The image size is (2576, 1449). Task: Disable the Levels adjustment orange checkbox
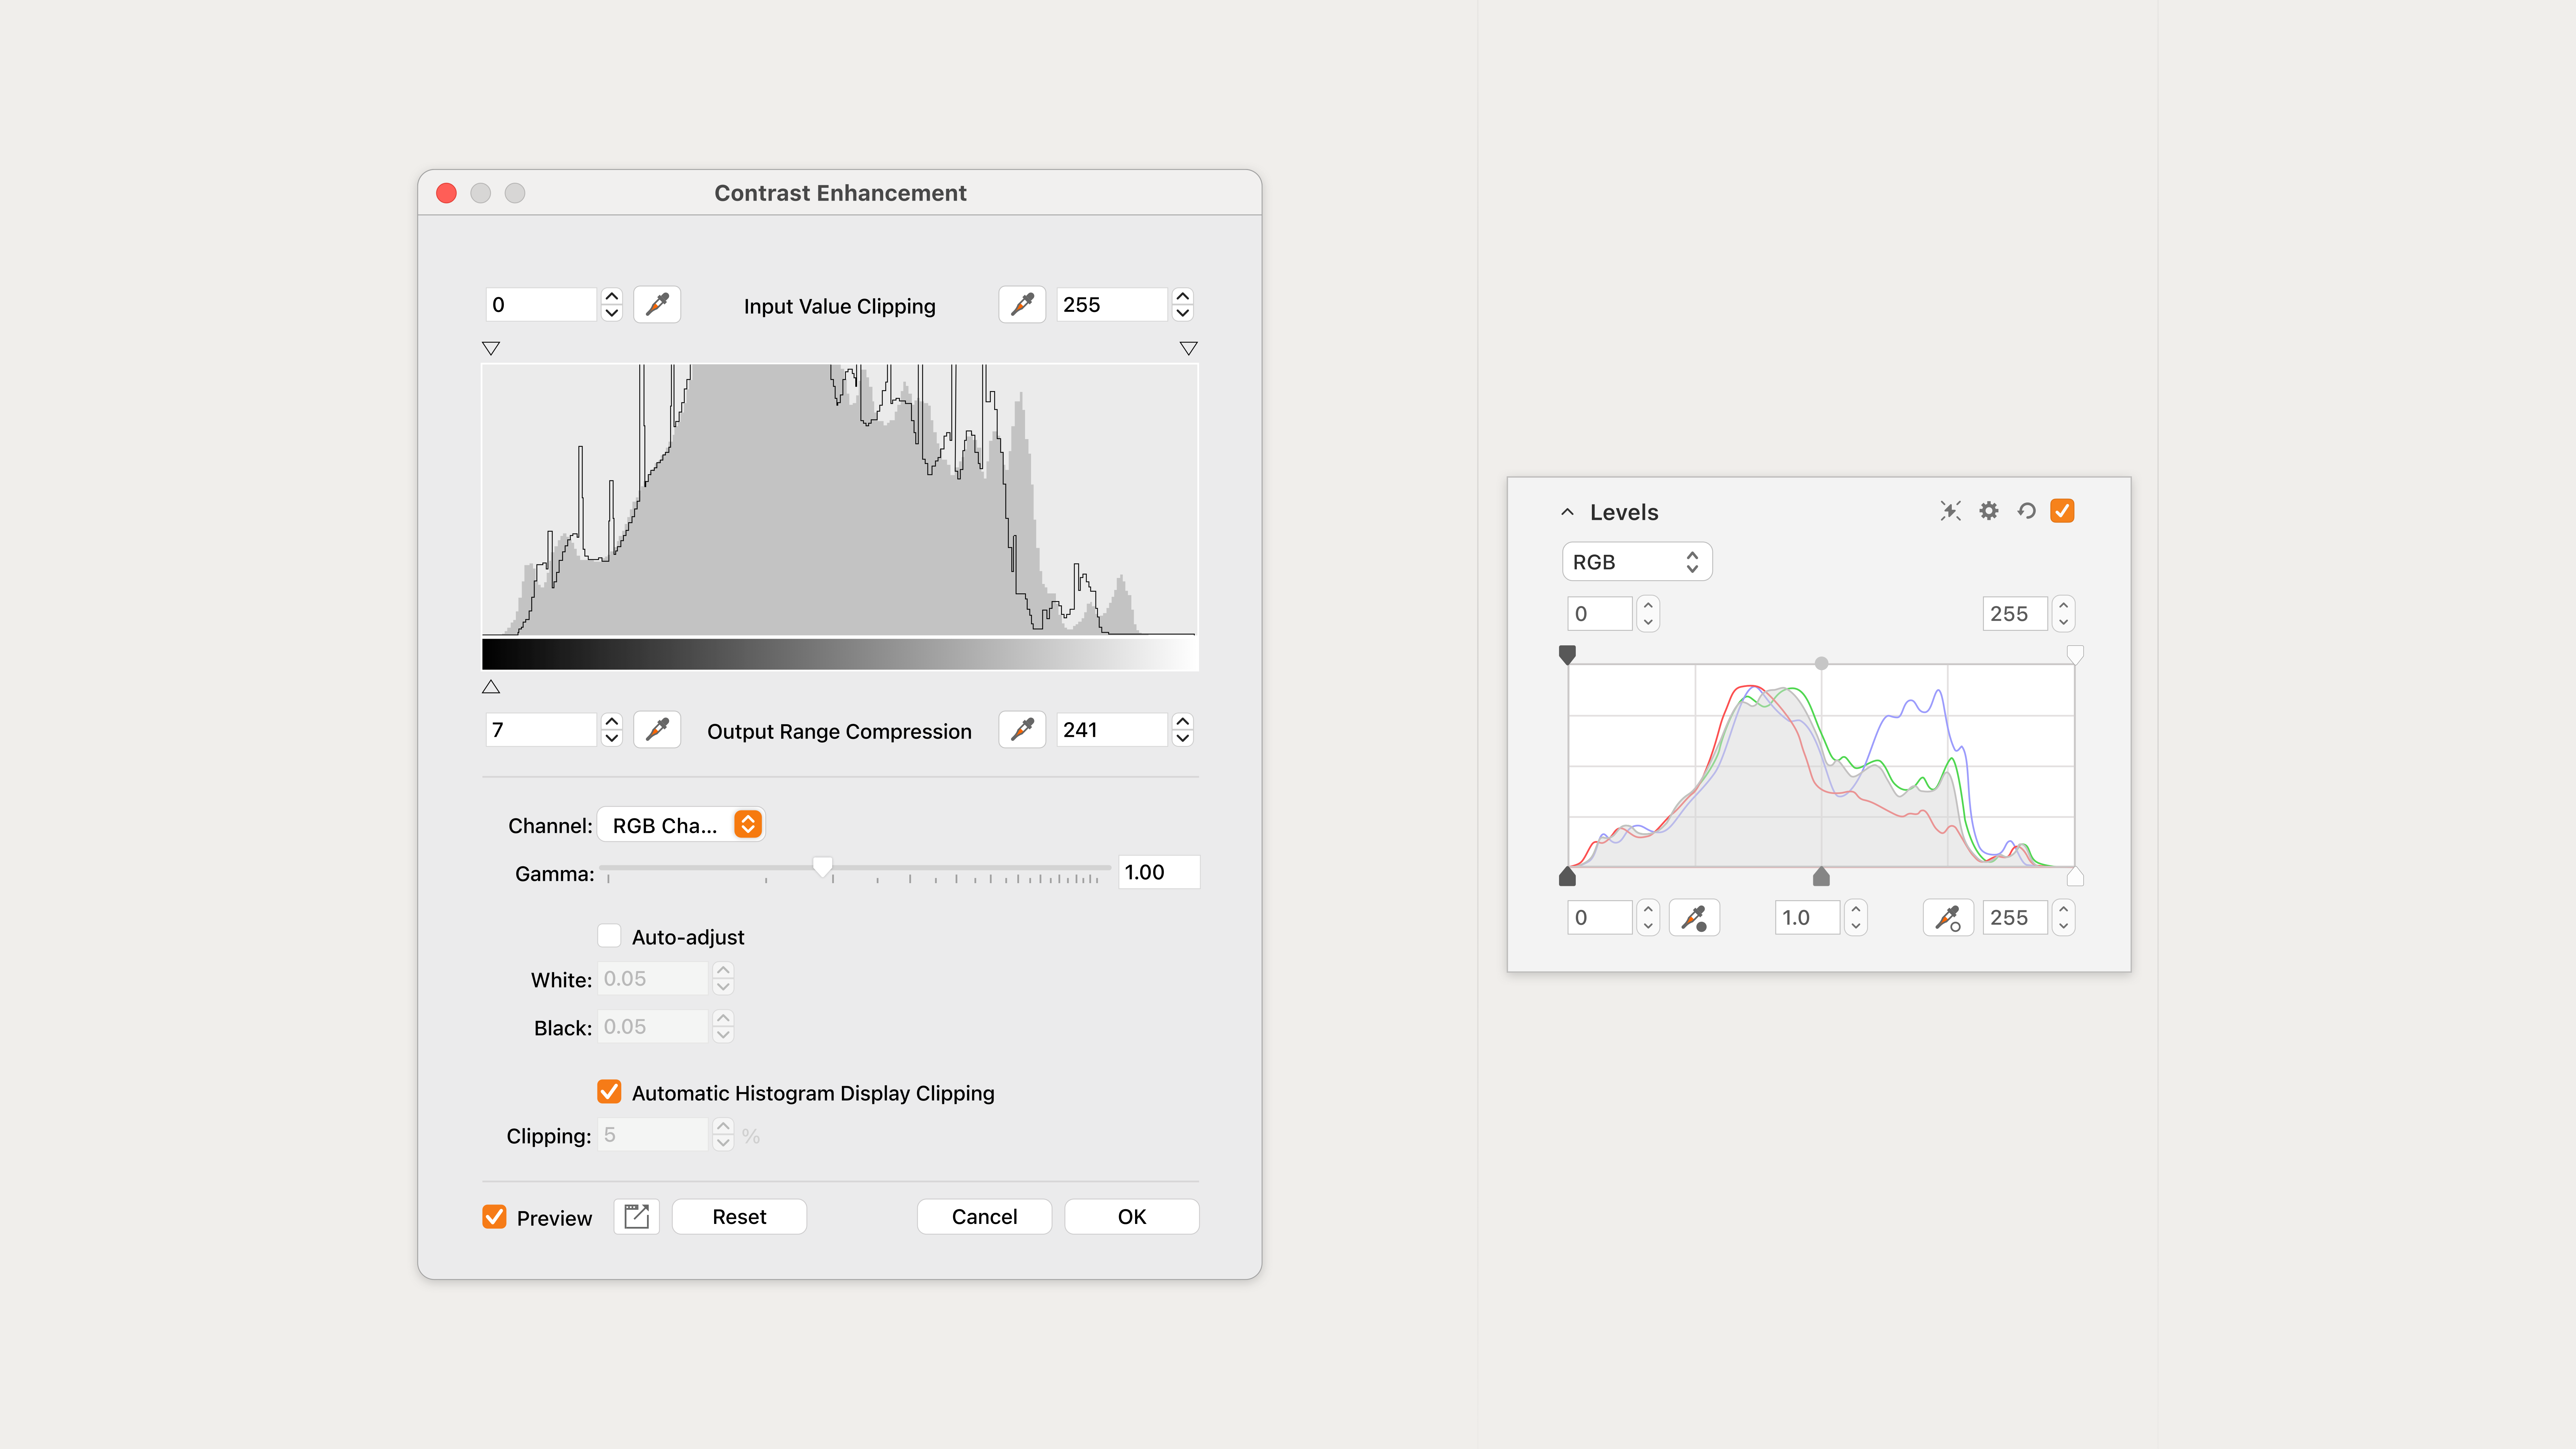(x=2062, y=511)
